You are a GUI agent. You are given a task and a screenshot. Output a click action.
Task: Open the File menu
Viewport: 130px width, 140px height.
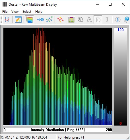click(x=5, y=12)
